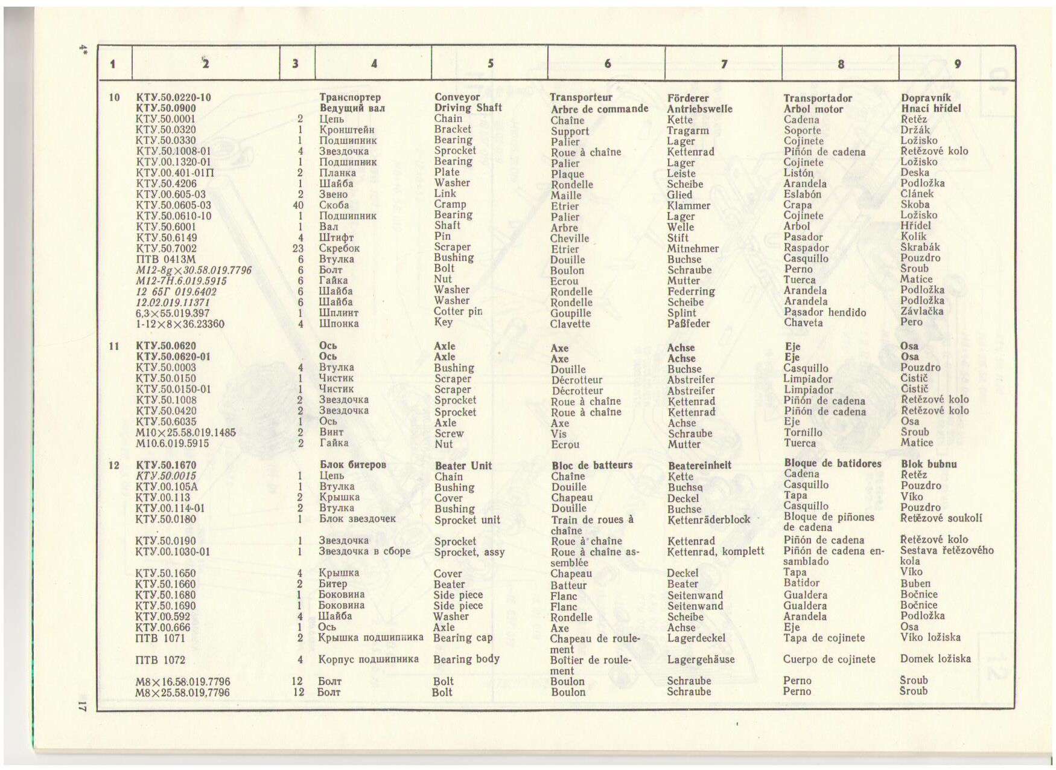This screenshot has height=770, width=1056.
Task: Select the Czech term 'Závlačka'
Action: point(921,312)
